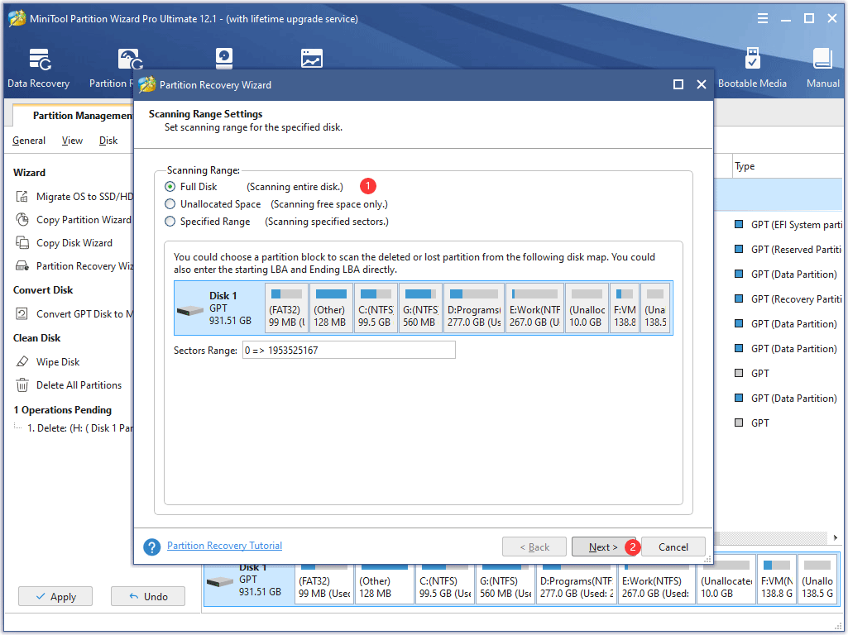Click the Sectors Range input field

click(x=349, y=350)
